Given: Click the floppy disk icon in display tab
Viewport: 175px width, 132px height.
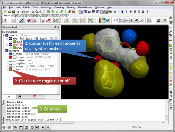Looking at the screenshot, I should pyautogui.click(x=159, y=21).
